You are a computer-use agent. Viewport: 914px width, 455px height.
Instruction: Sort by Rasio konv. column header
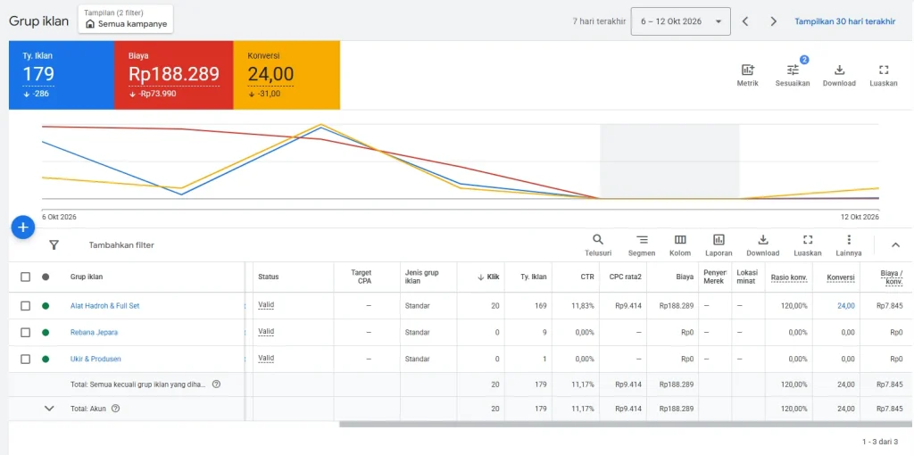pos(789,277)
